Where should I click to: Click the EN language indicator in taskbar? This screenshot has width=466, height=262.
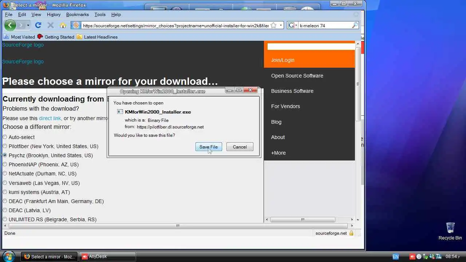395,257
